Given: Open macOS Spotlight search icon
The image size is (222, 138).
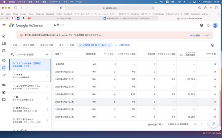Looking at the screenshot, I should 190,2.
